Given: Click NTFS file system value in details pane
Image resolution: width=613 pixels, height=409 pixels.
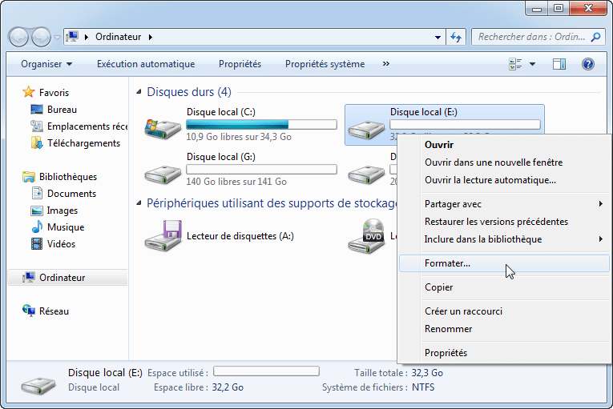Looking at the screenshot, I should (x=423, y=387).
